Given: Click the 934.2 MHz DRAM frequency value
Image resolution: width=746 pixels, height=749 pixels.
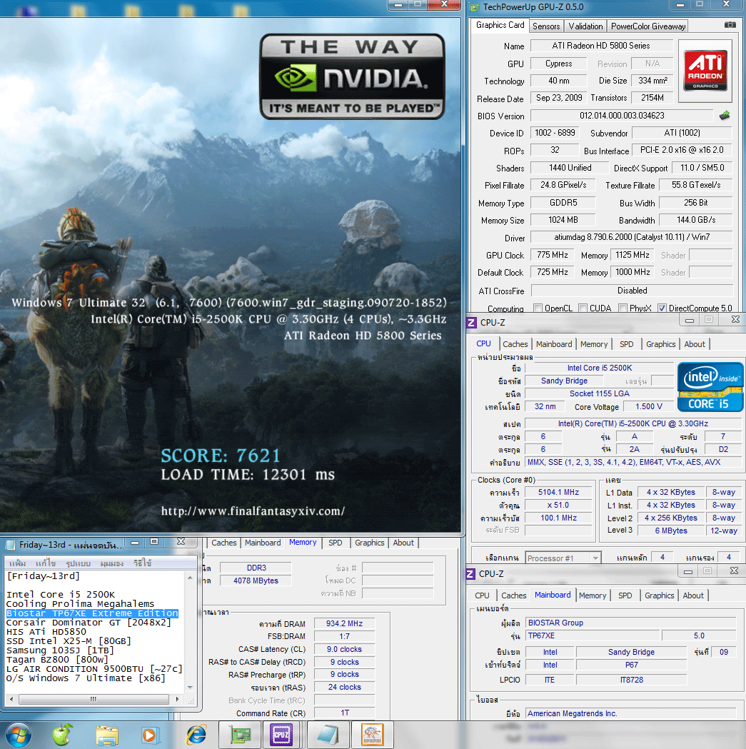Looking at the screenshot, I should pyautogui.click(x=344, y=624).
